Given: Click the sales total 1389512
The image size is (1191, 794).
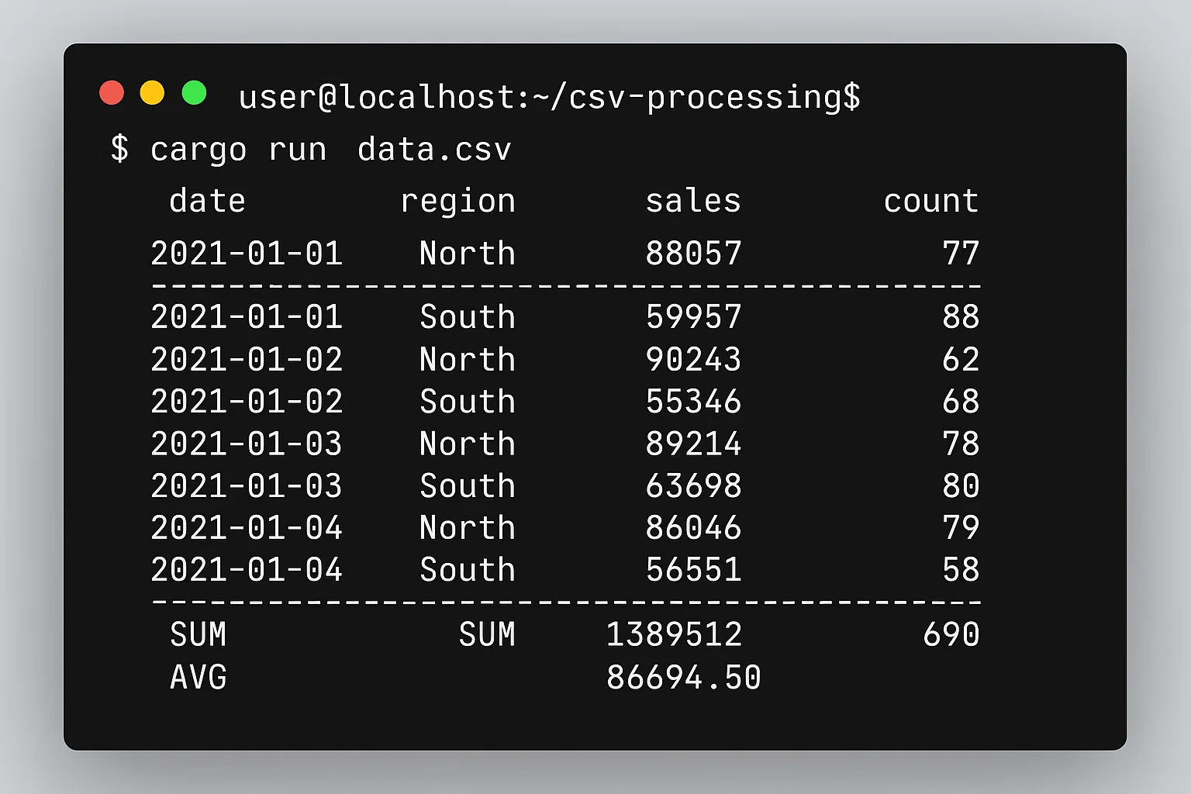Looking at the screenshot, I should coord(674,635).
